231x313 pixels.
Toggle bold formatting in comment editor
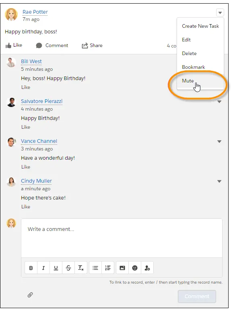coord(31,268)
